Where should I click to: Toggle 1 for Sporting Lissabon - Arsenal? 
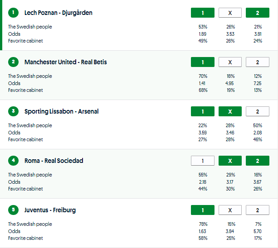click(x=203, y=111)
